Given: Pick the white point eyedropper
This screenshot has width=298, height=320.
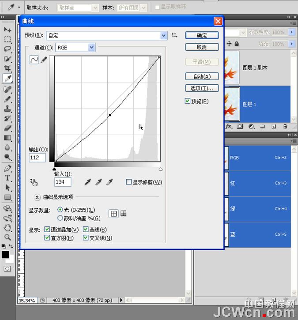Looking at the screenshot, I should (x=109, y=182).
